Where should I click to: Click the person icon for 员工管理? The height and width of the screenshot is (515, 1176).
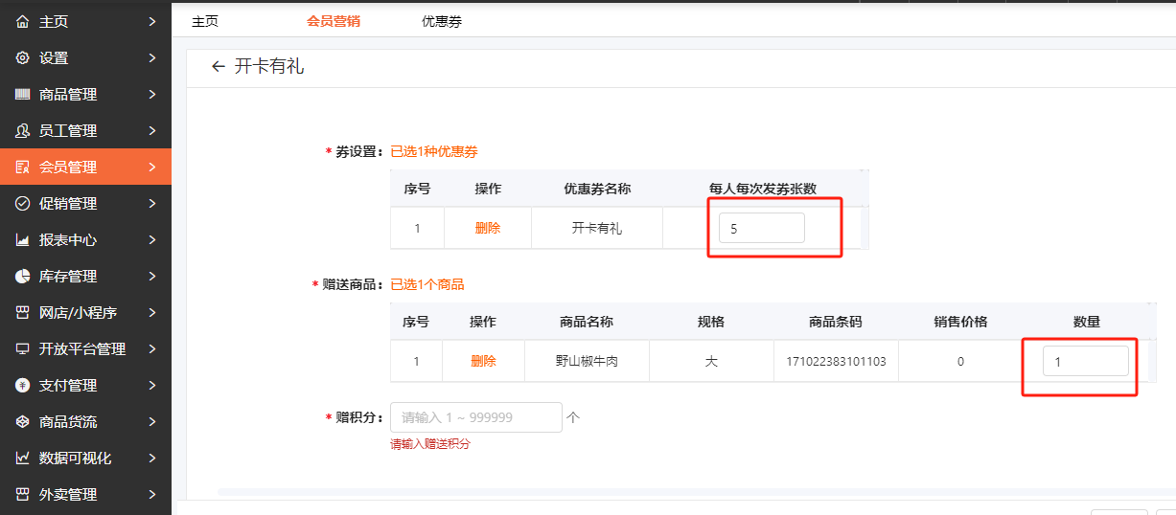(x=23, y=131)
